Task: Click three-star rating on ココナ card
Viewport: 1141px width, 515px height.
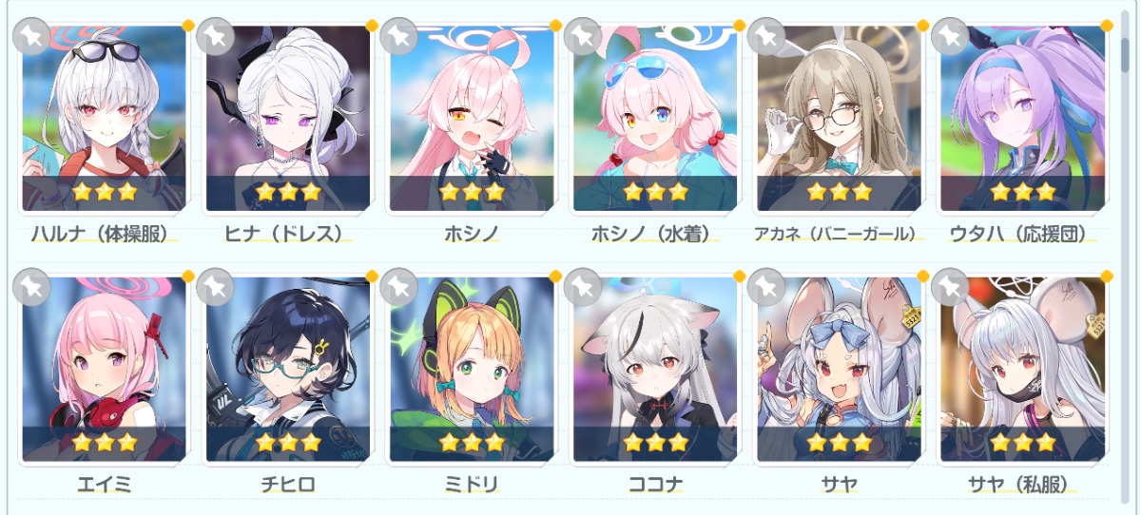Action: pos(654,442)
